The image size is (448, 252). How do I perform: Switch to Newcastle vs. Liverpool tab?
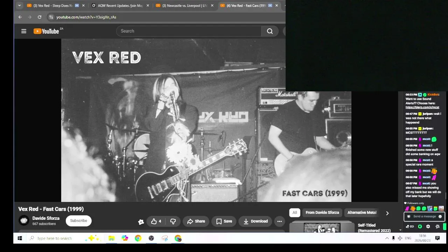[x=184, y=6]
